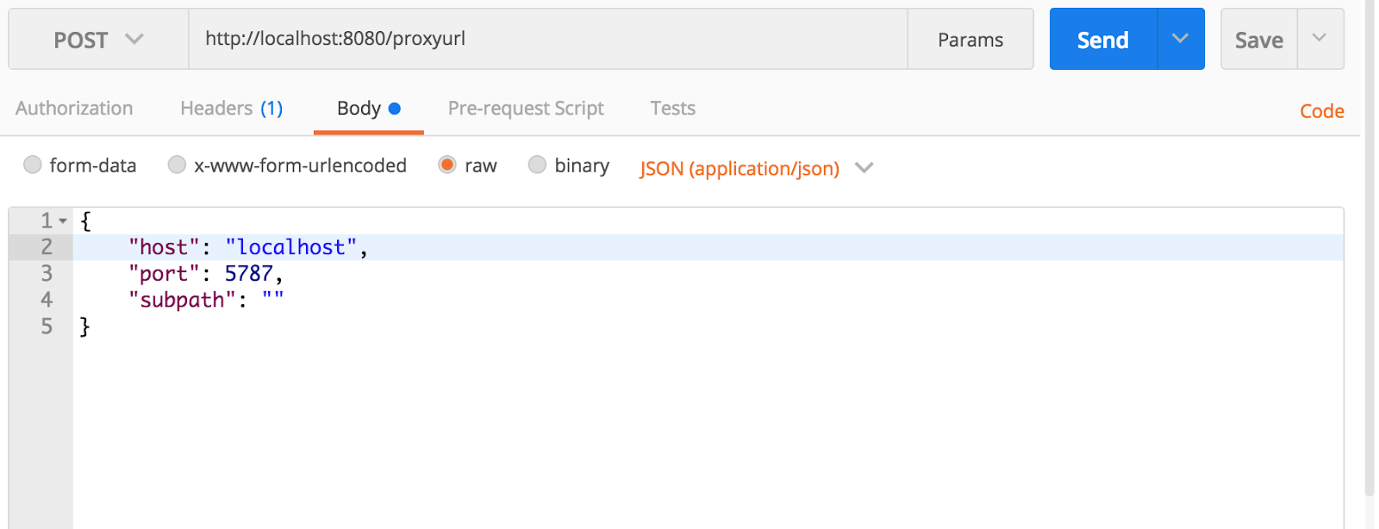Select the form-data radio option
This screenshot has height=529, width=1379.
tap(33, 165)
